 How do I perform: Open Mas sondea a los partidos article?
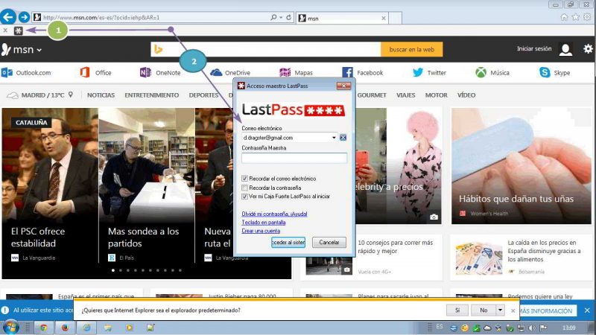click(x=143, y=237)
